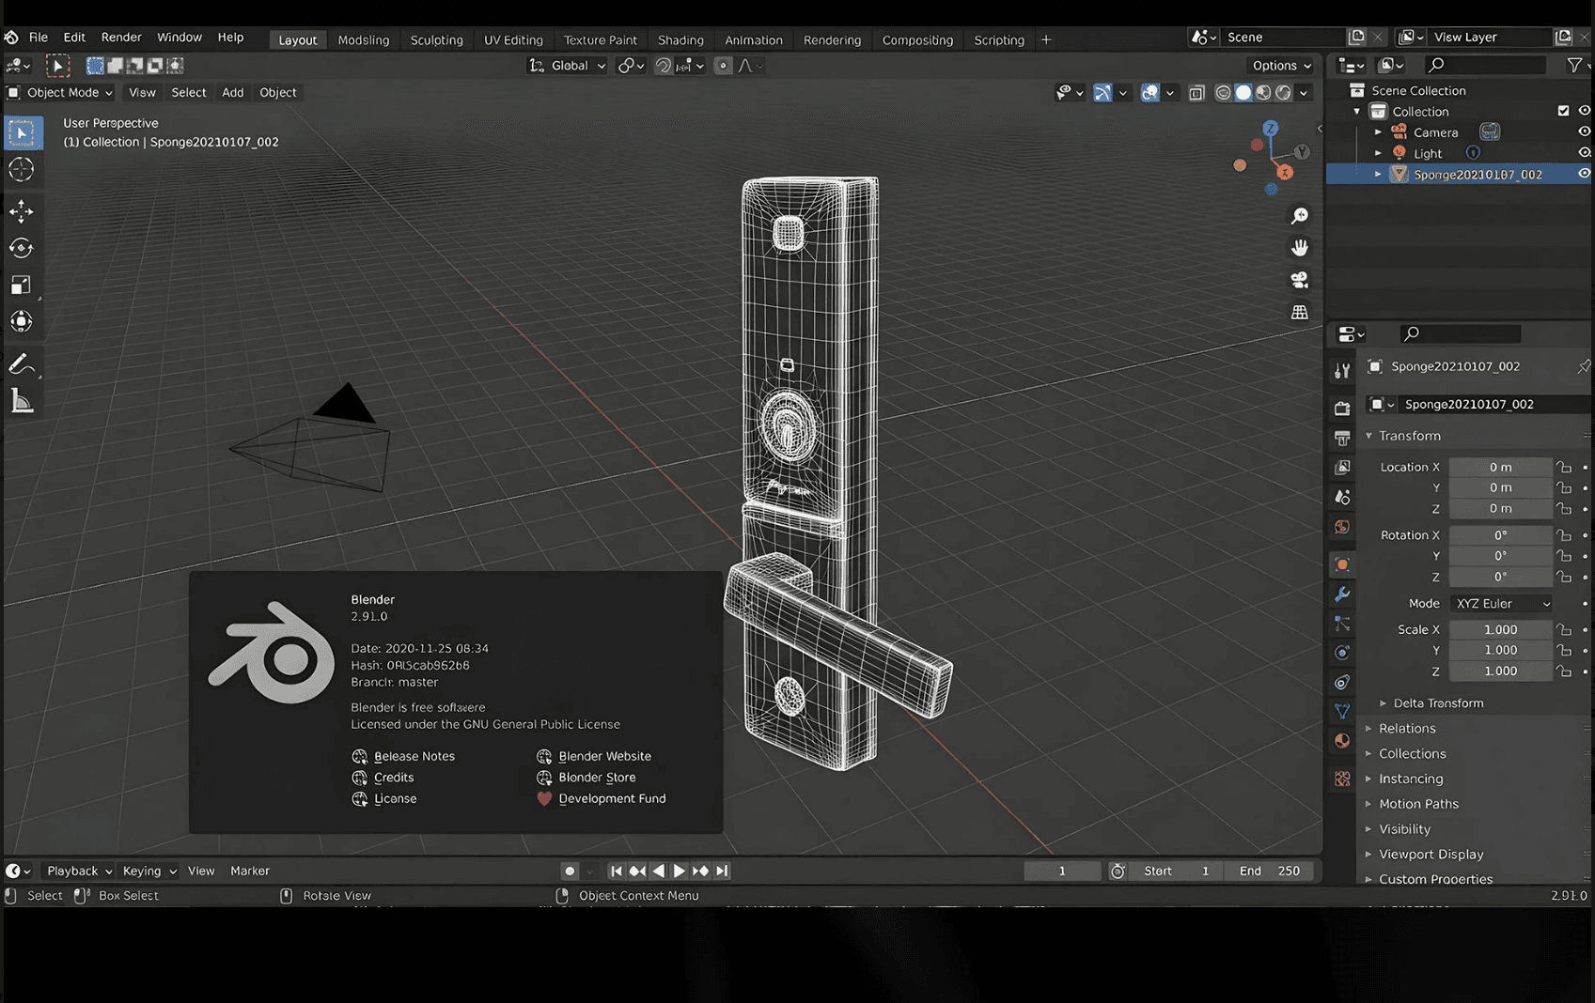
Task: Open the Blender Website link
Action: tap(594, 756)
